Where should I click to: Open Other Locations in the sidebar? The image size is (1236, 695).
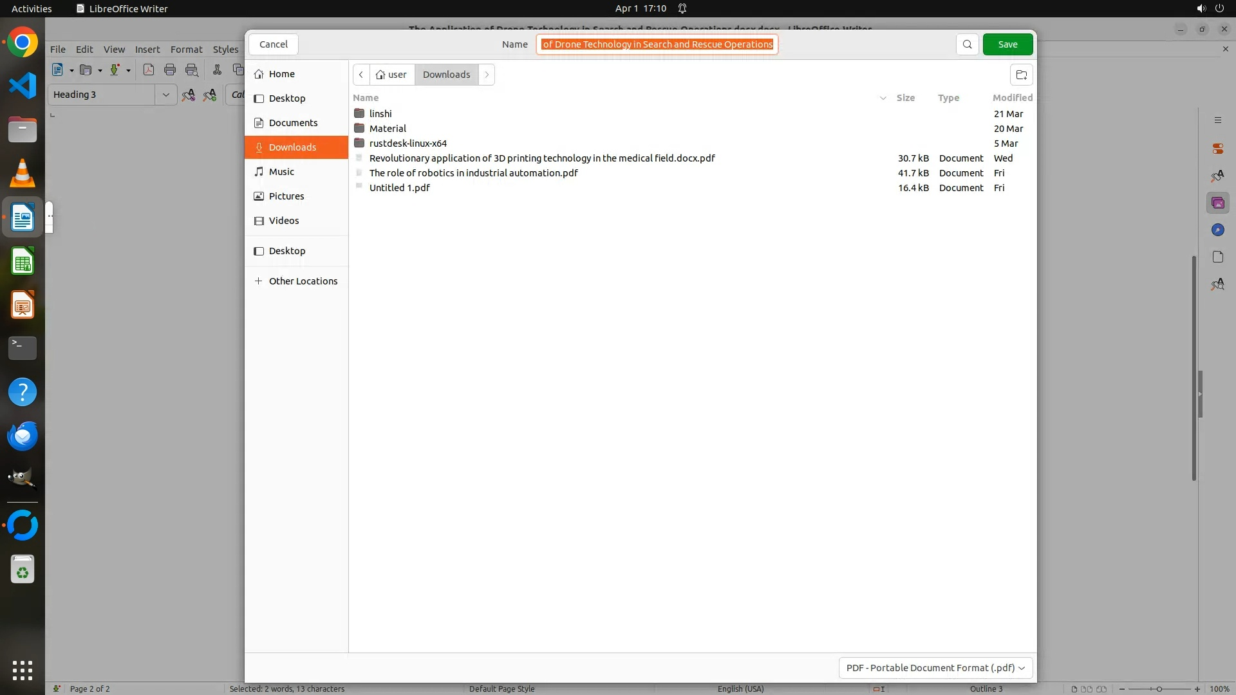click(x=303, y=281)
